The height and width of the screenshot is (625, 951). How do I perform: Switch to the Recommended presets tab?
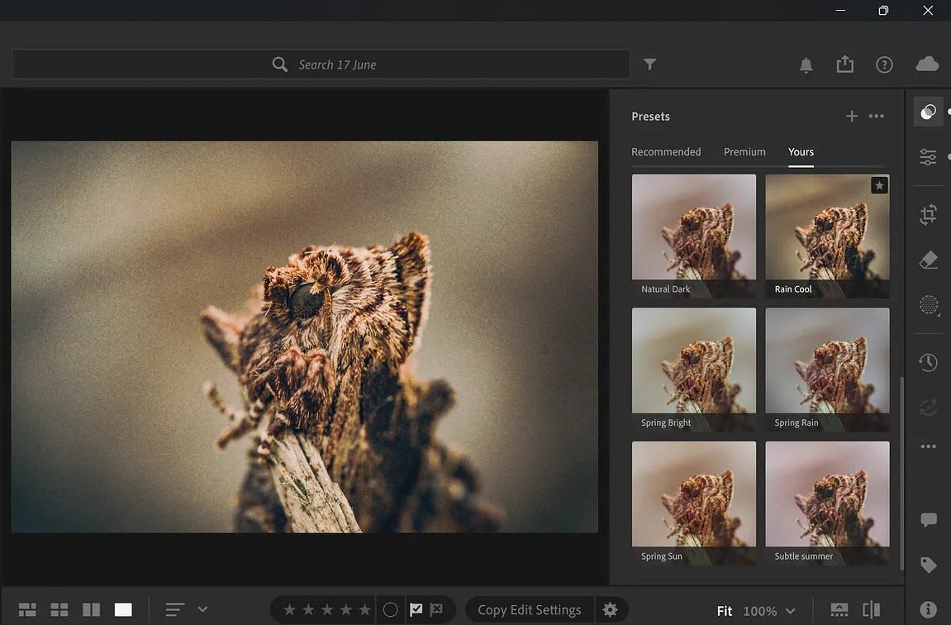(666, 152)
